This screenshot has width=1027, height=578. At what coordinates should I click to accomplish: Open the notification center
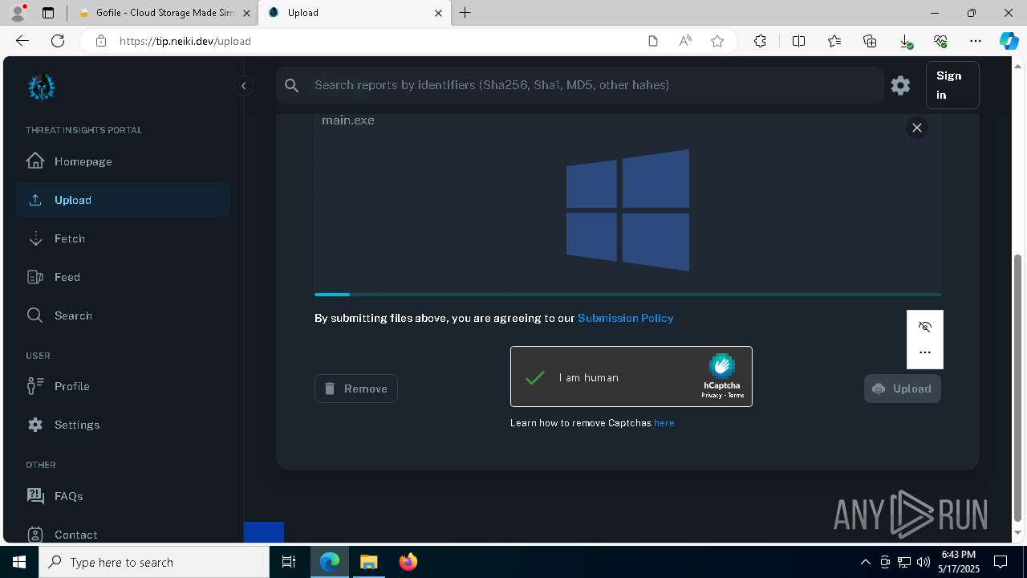(1001, 562)
